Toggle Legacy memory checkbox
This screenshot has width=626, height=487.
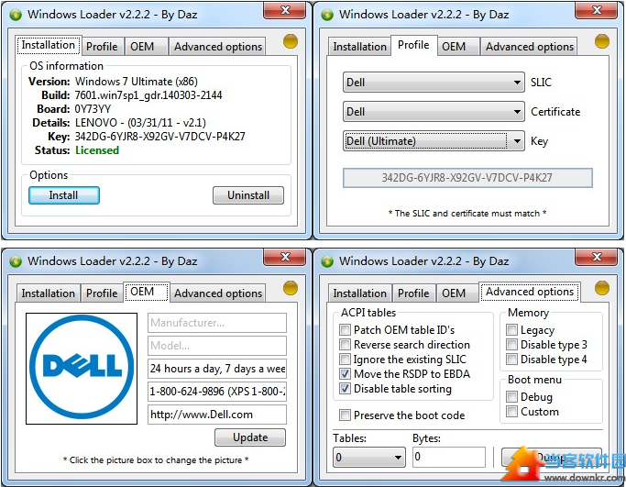click(x=511, y=330)
